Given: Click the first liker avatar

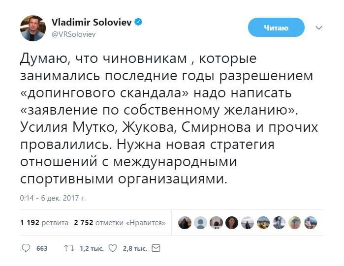Looking at the screenshot, I should (x=185, y=223).
